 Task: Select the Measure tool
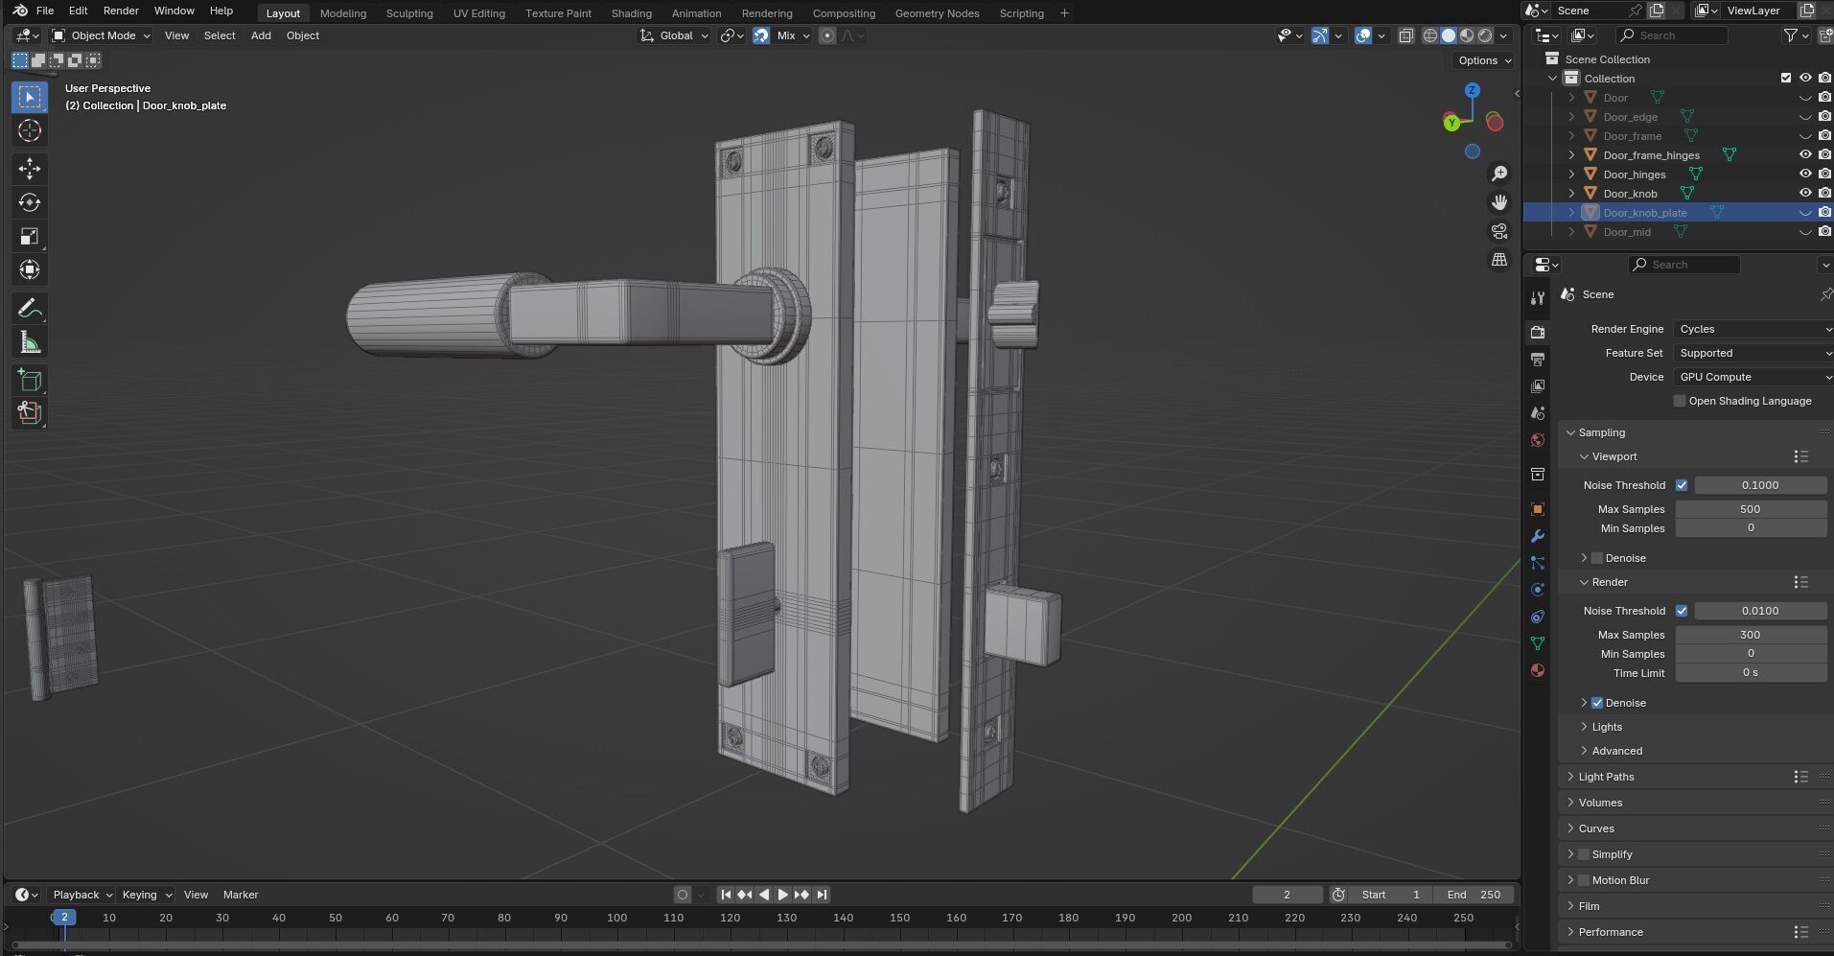coord(30,342)
